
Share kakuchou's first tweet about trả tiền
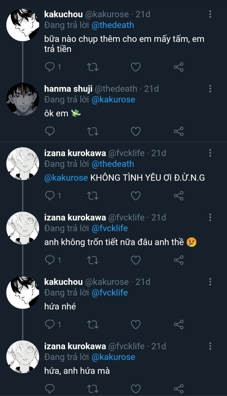pyautogui.click(x=179, y=67)
